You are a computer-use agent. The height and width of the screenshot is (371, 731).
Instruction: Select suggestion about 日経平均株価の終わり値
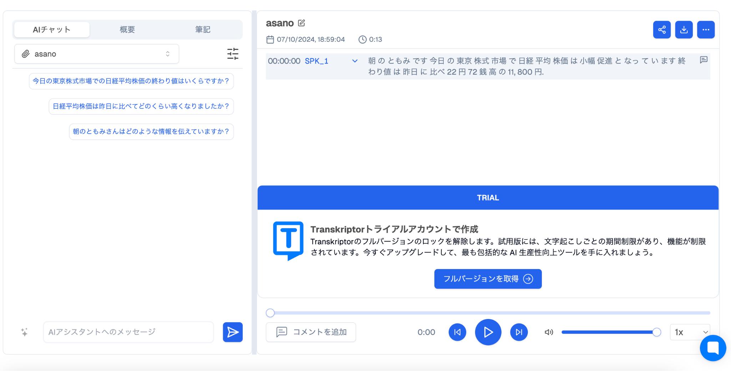coord(131,81)
